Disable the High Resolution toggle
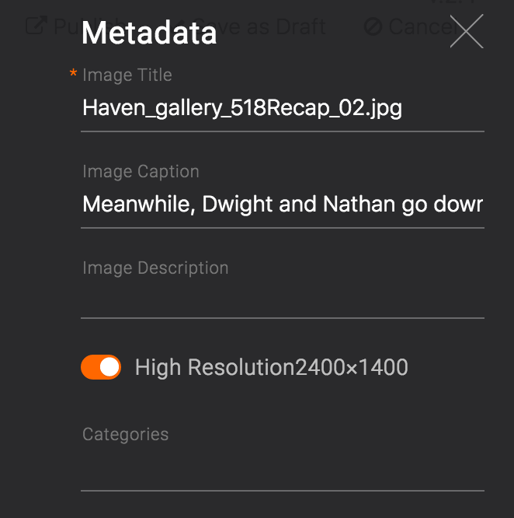The image size is (514, 518). (101, 367)
